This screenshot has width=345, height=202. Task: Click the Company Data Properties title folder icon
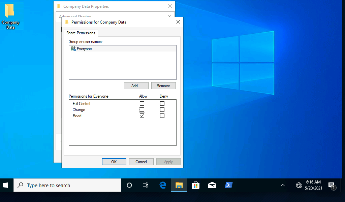(x=59, y=6)
